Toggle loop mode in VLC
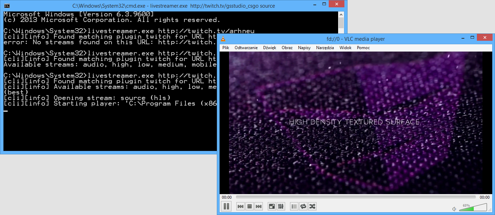 pos(303,207)
